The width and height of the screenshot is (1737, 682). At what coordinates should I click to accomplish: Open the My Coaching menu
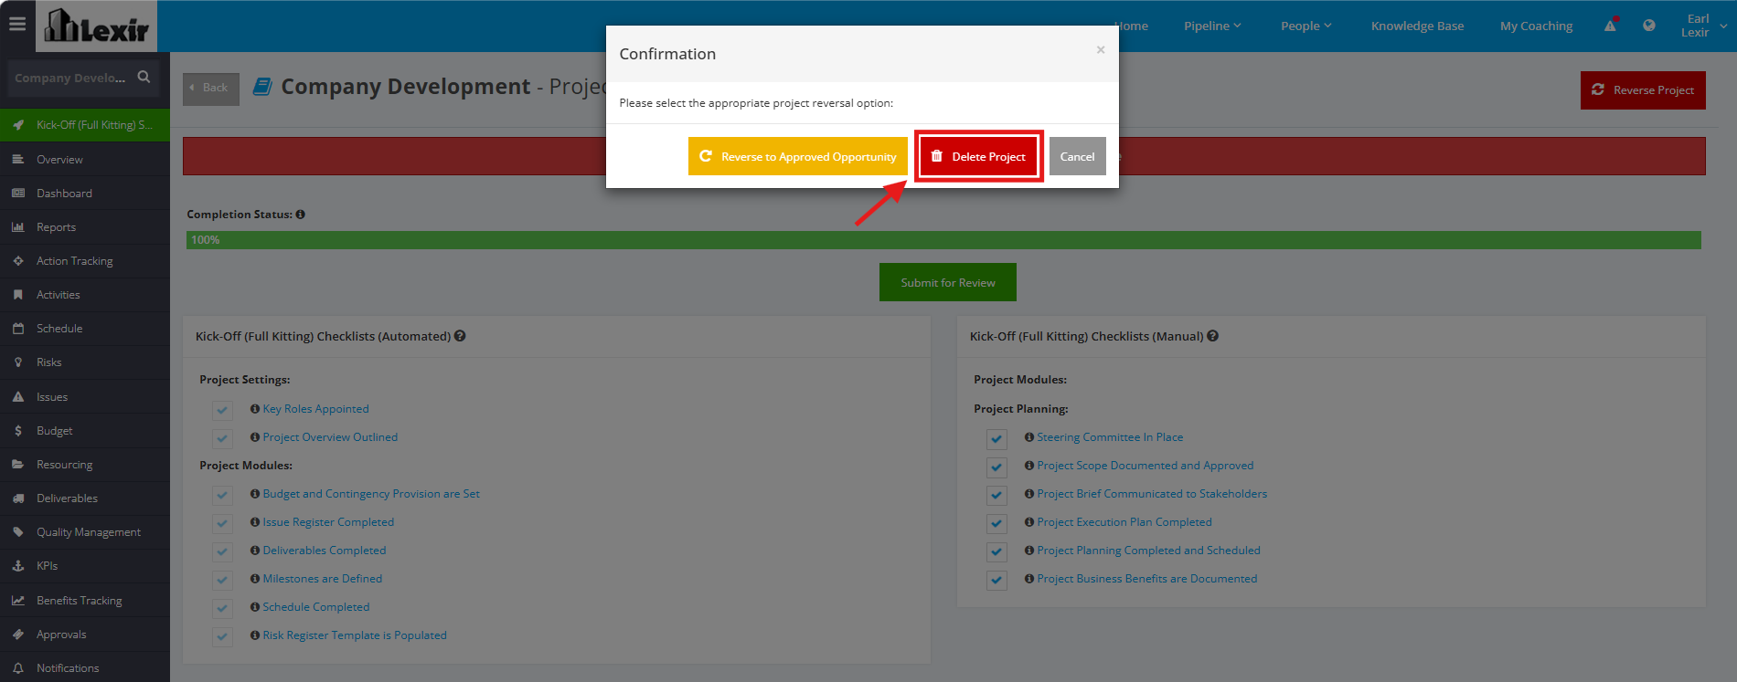(x=1536, y=26)
